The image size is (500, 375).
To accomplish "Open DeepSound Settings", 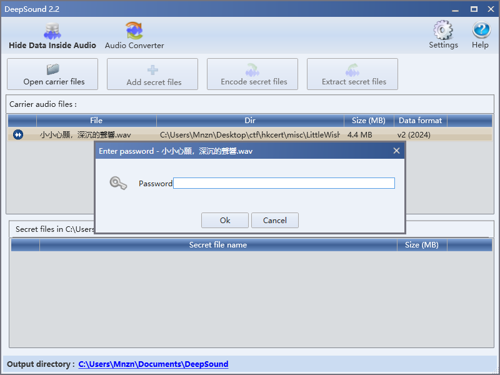I will [x=443, y=35].
